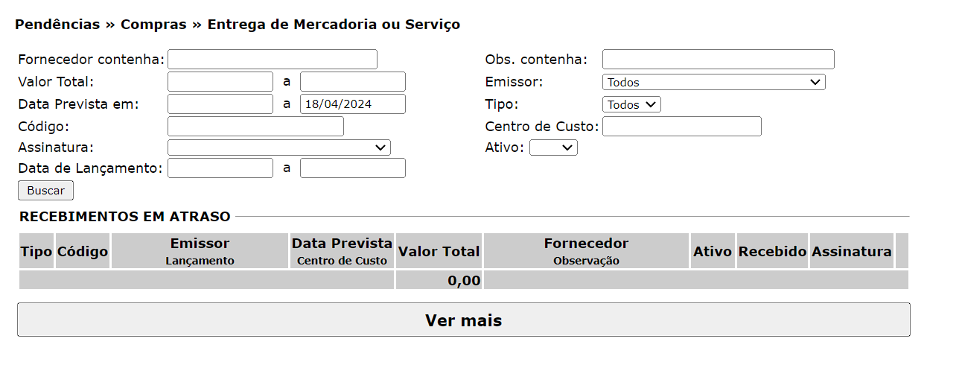The width and height of the screenshot is (962, 368).
Task: Focus the Centro de Custo field
Action: [681, 127]
